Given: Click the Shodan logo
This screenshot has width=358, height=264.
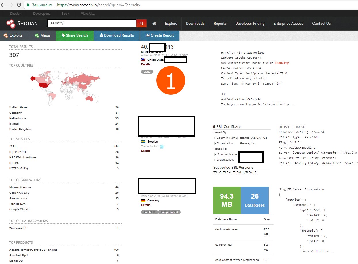Looking at the screenshot, I should (22, 23).
